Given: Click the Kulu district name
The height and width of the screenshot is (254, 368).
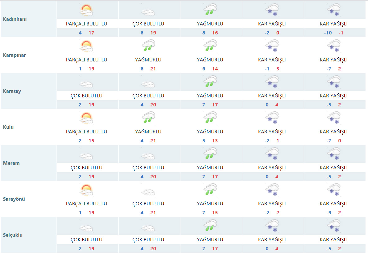Looking at the screenshot, I should tap(8, 127).
